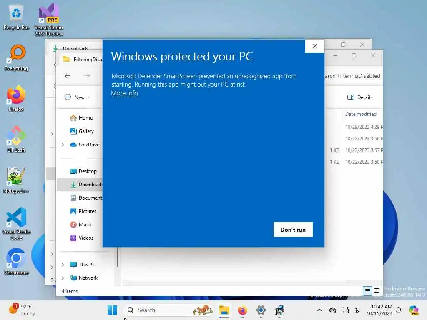Image resolution: width=427 pixels, height=320 pixels.
Task: Open Settings gear from taskbar
Action: click(x=261, y=310)
